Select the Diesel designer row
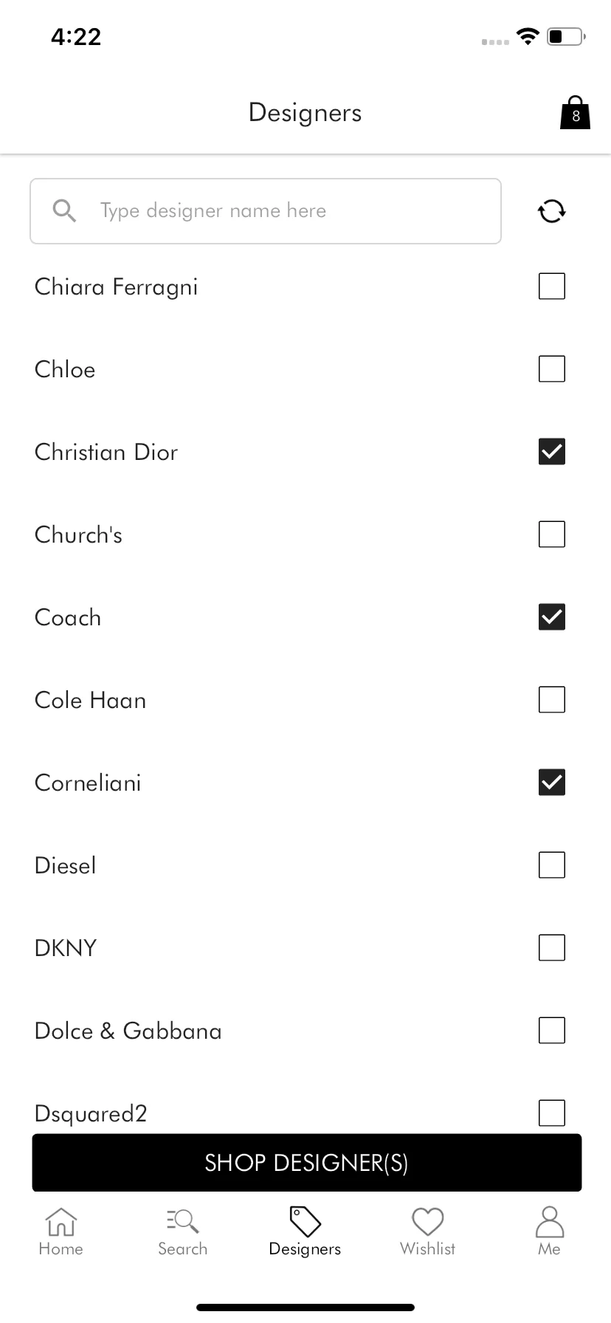Image resolution: width=611 pixels, height=1323 pixels. coord(305,865)
